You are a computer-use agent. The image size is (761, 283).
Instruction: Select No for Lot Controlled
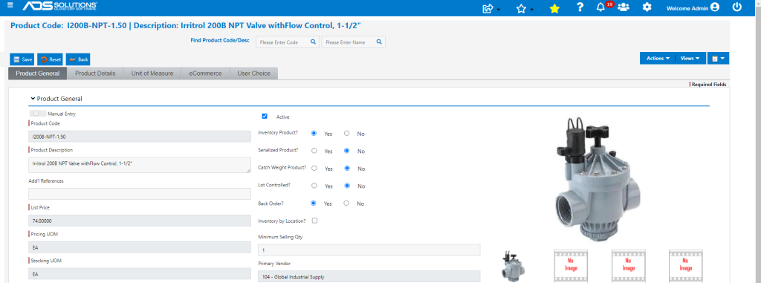click(346, 186)
